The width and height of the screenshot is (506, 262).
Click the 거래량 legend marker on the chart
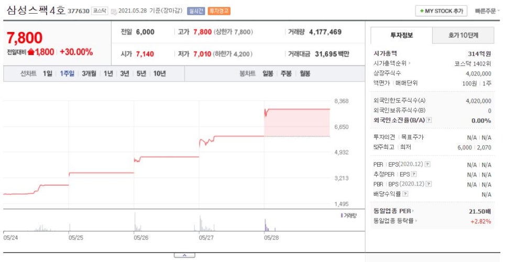coord(342,215)
